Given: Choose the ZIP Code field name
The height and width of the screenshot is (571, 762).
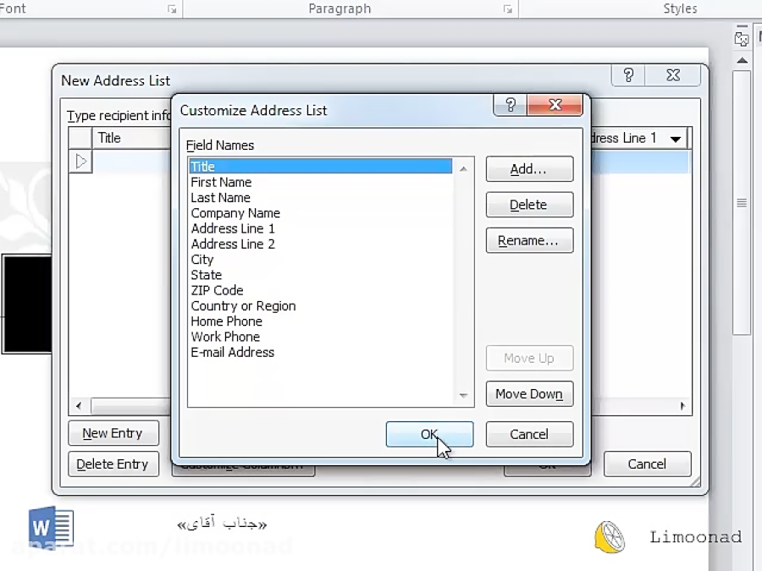Looking at the screenshot, I should click(x=217, y=290).
